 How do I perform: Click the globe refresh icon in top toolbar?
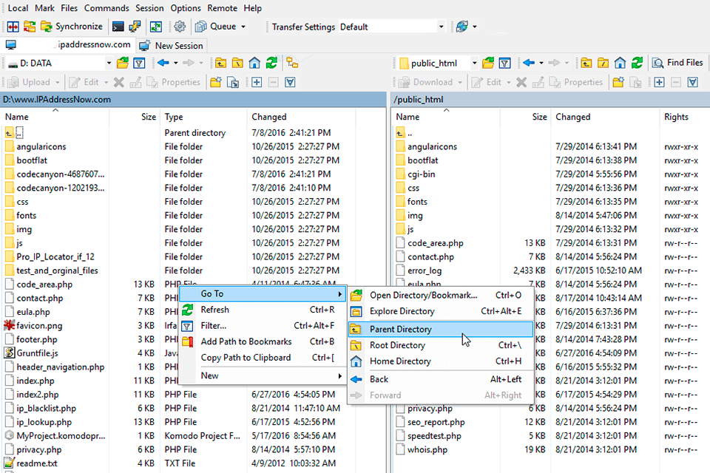tap(461, 27)
